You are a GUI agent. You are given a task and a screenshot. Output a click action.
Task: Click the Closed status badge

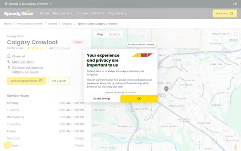click(78, 42)
